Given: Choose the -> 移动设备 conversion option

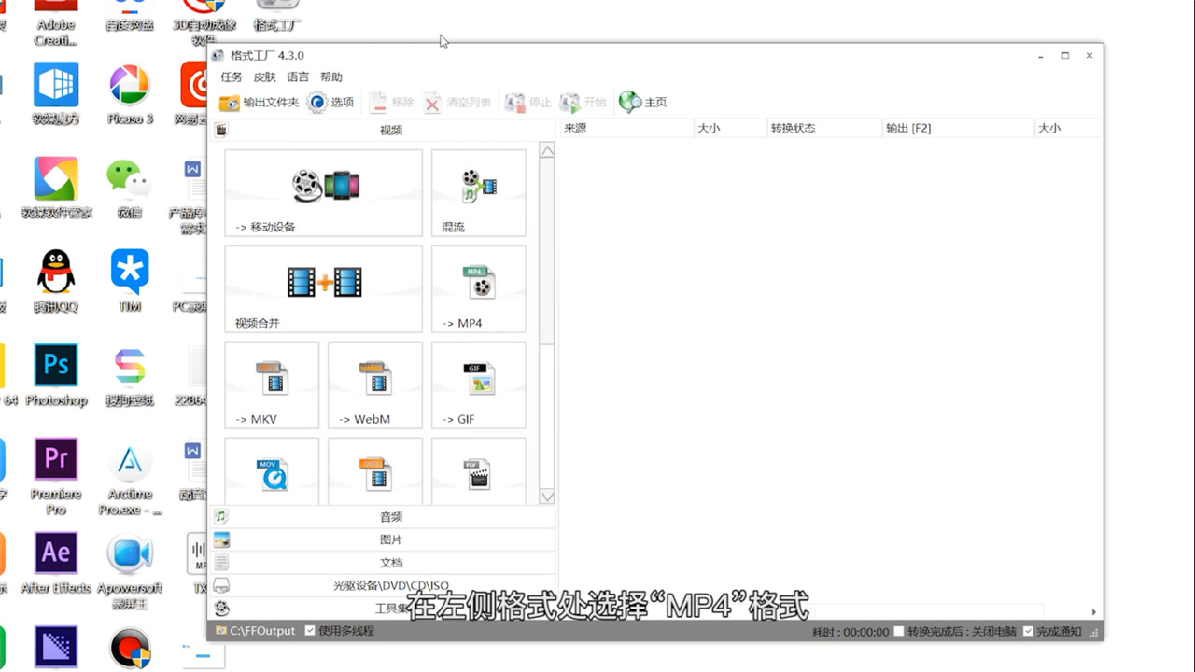Looking at the screenshot, I should [x=323, y=193].
